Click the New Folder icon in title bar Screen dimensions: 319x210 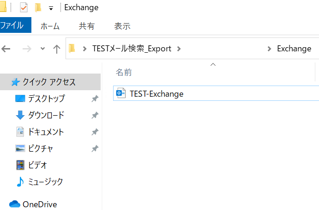point(38,7)
